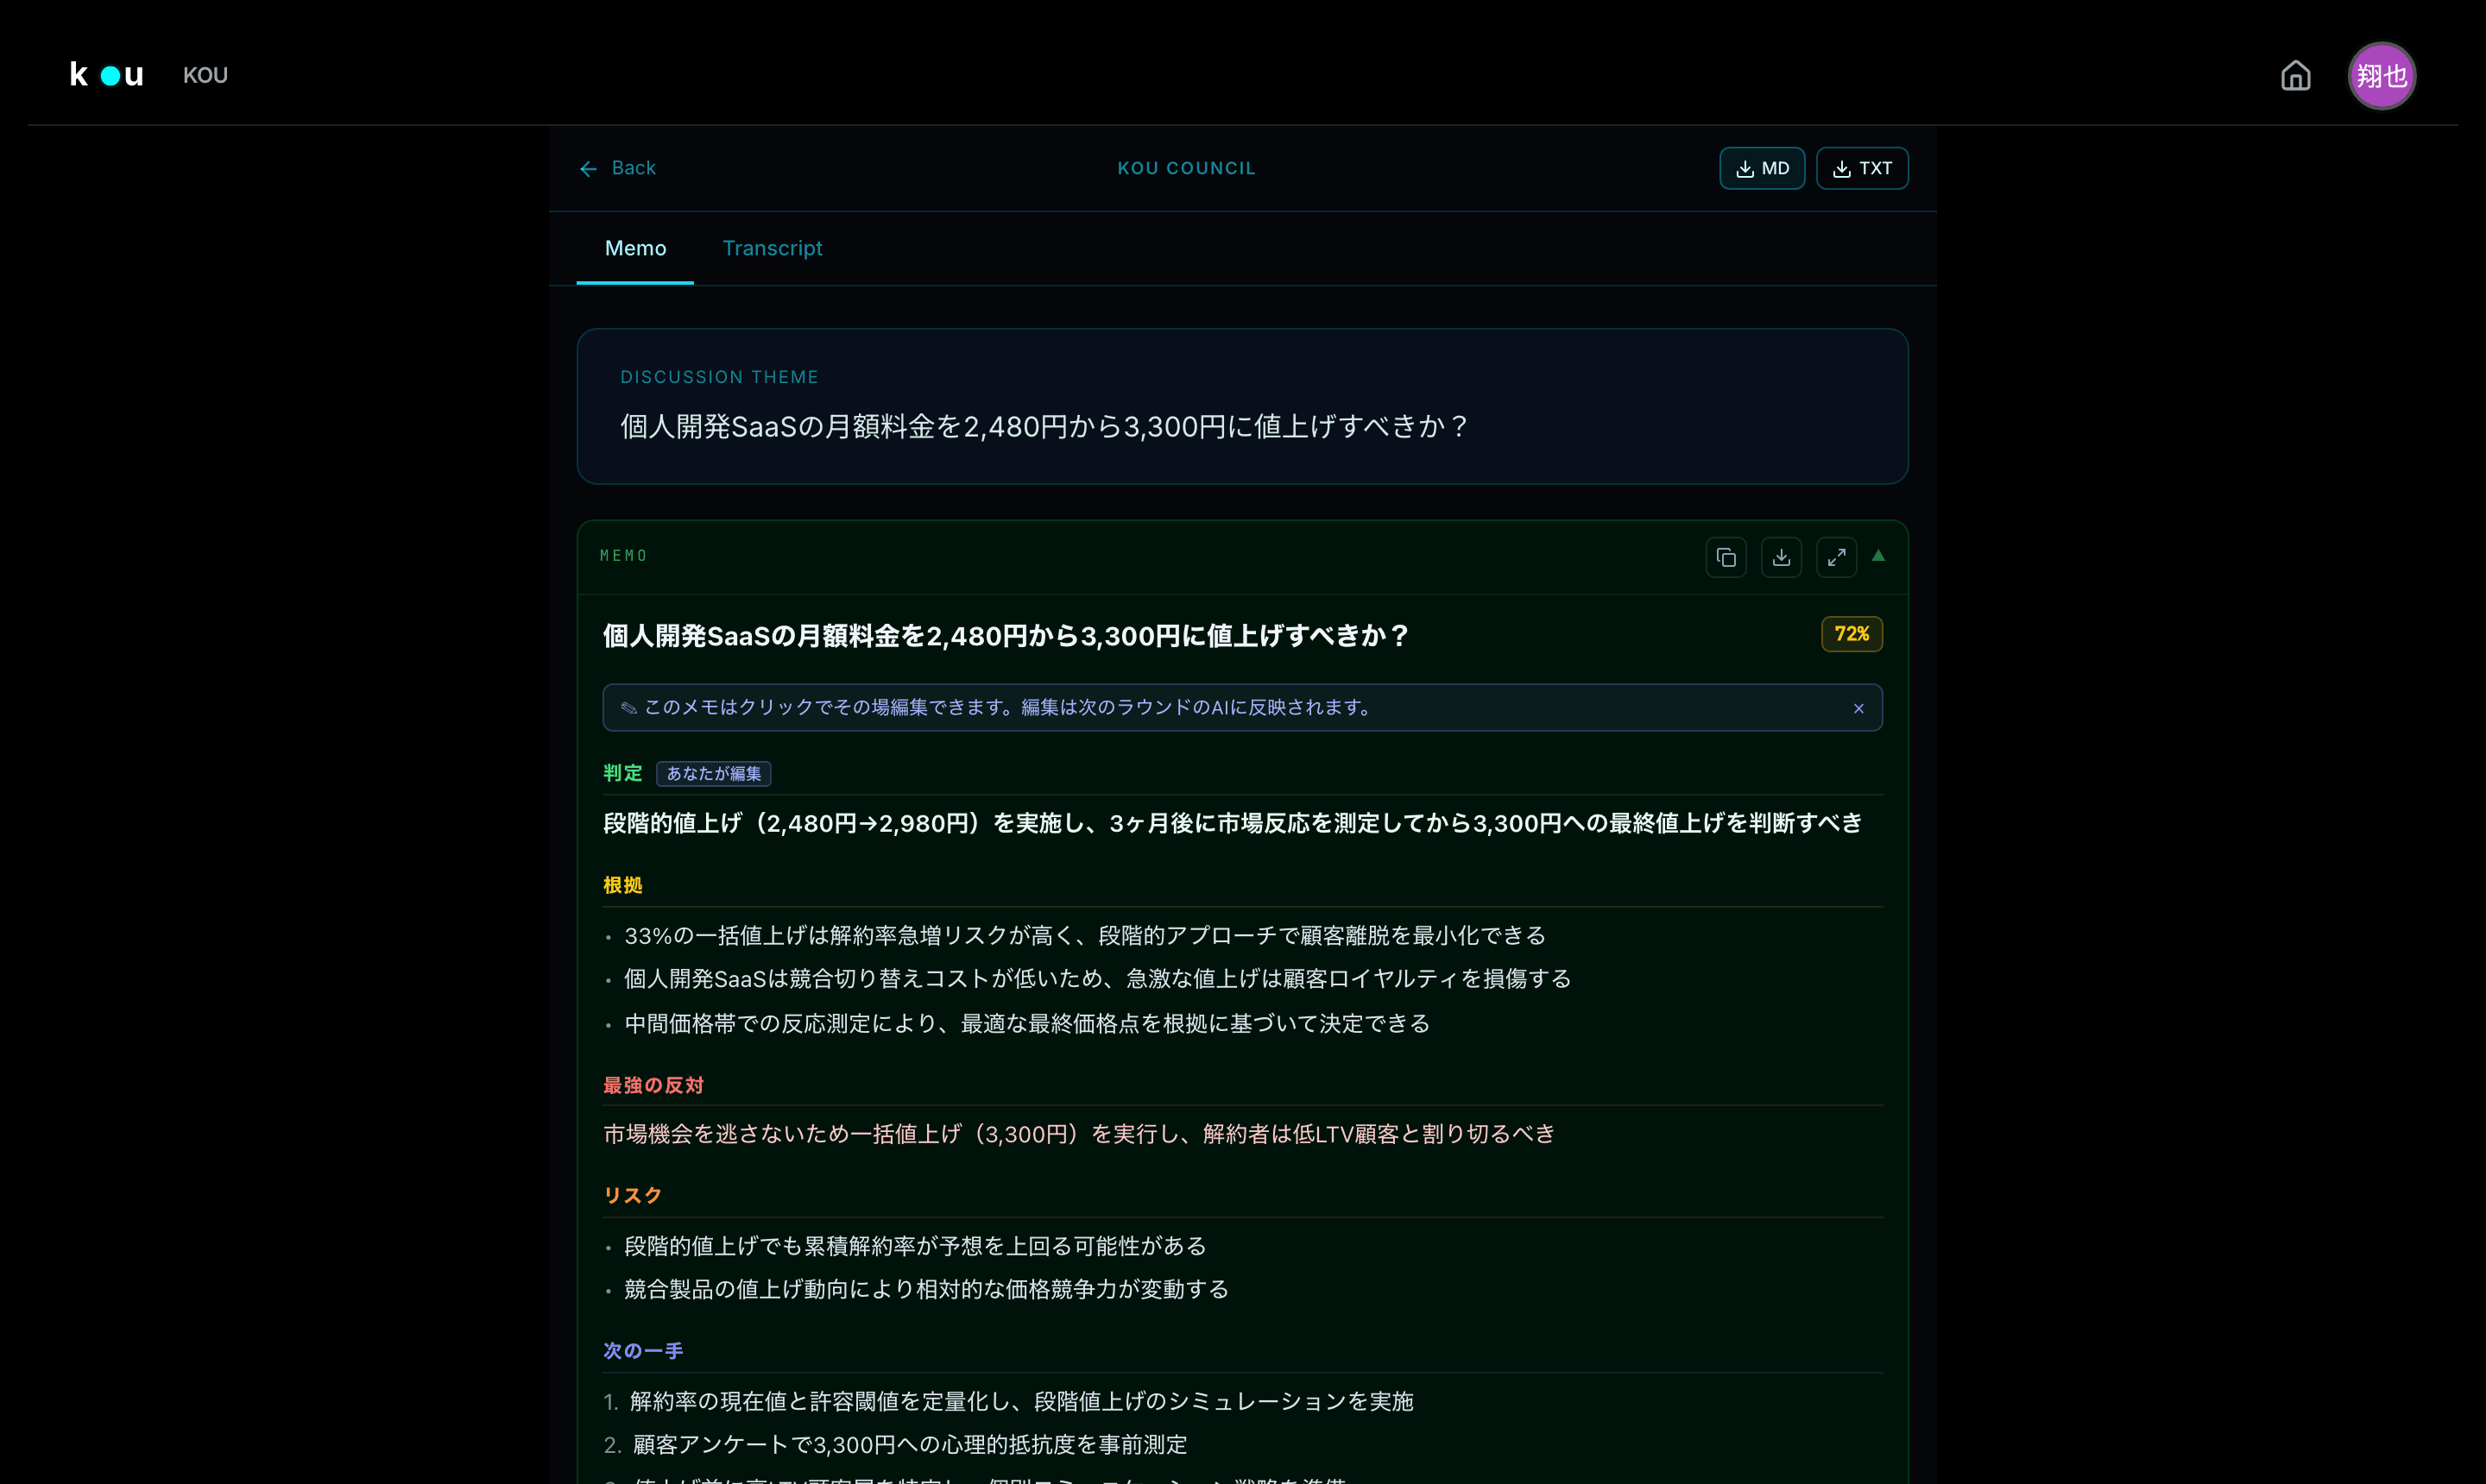Edit next step 1 about 解約率の現在値
The height and width of the screenshot is (1484, 2486).
point(1020,1401)
